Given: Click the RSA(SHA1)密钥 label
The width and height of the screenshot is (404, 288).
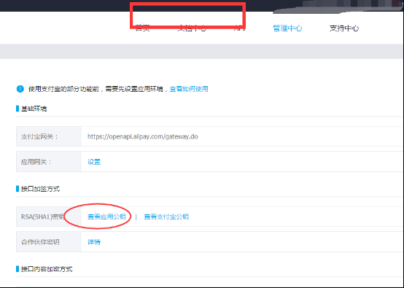Looking at the screenshot, I should click(x=42, y=217).
